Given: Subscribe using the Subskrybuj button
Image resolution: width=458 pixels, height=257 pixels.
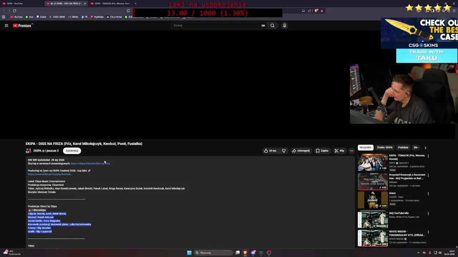Looking at the screenshot, I should coord(72,151).
